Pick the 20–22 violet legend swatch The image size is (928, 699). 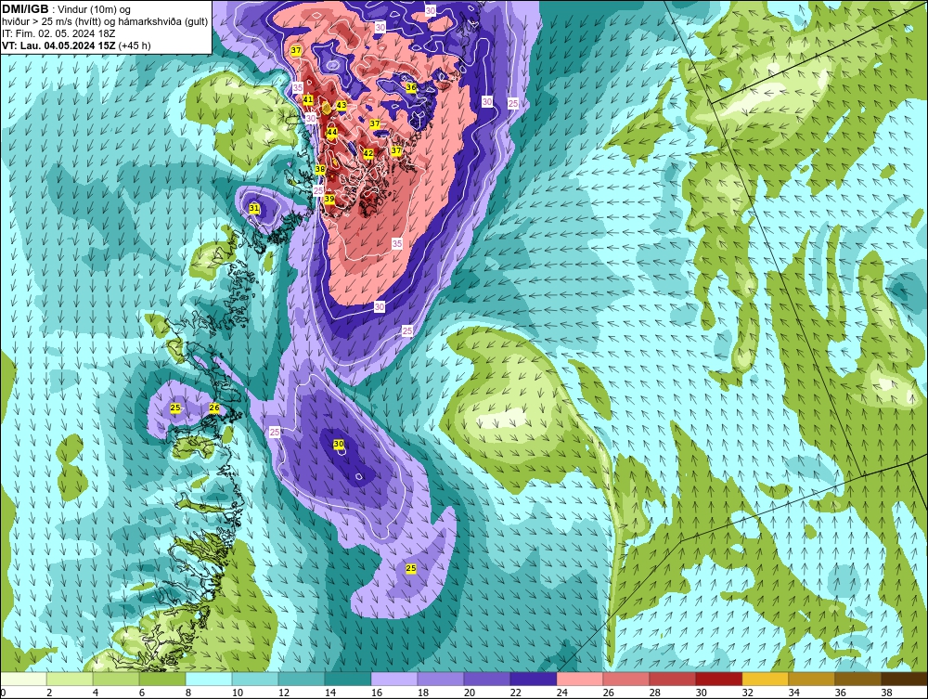coord(487,679)
